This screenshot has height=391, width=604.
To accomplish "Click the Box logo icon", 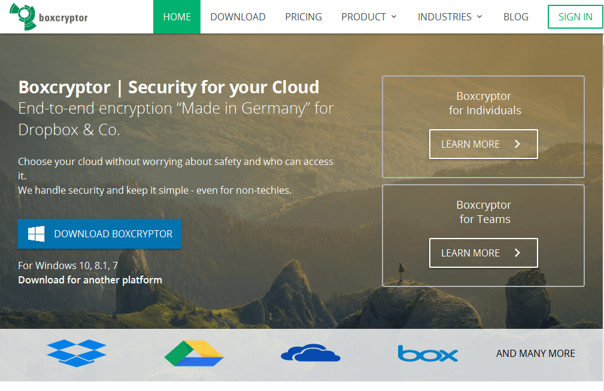I will point(428,353).
